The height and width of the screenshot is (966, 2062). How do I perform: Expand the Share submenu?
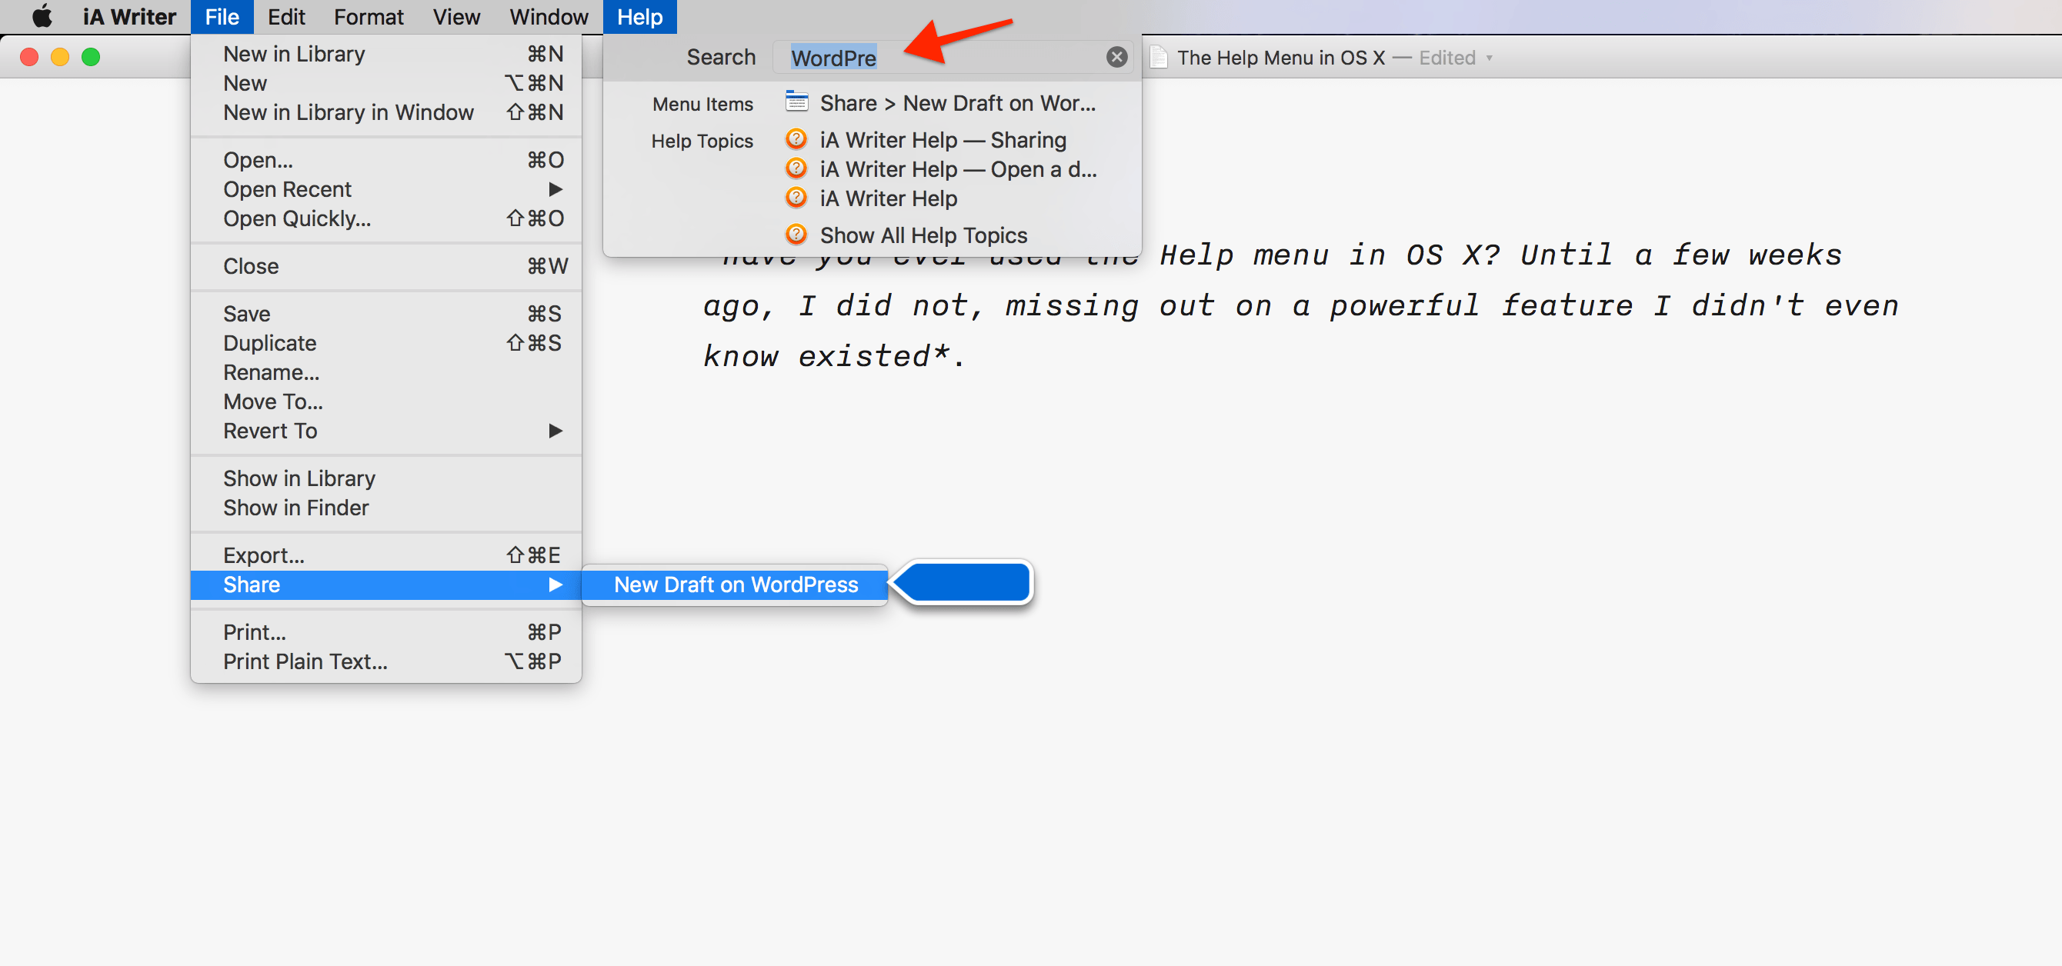(x=556, y=585)
